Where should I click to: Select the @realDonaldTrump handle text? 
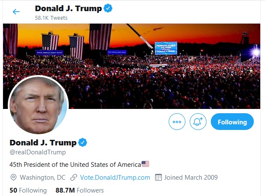coord(37,152)
